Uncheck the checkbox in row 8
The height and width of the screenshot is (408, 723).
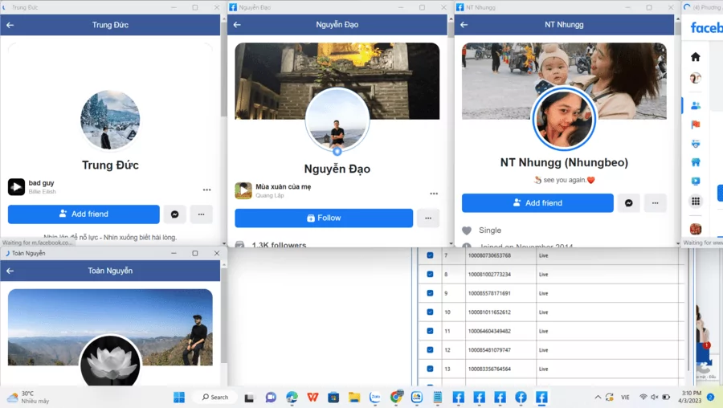[430, 275]
